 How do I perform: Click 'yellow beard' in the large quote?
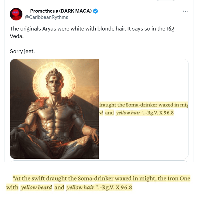tap(36, 188)
